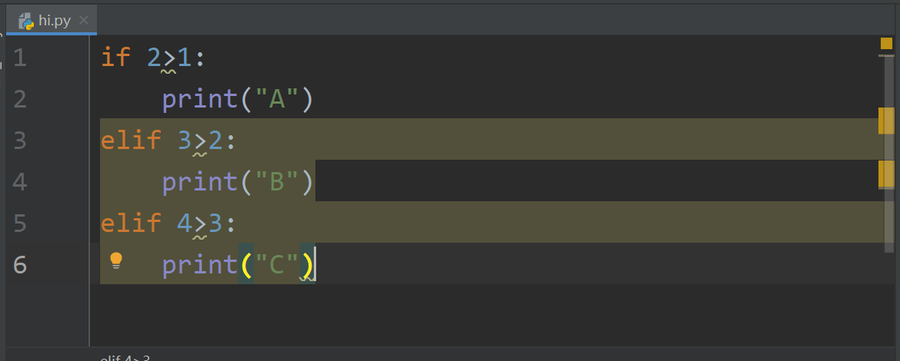This screenshot has height=361, width=900.
Task: Click the yellow lightbulb intention icon
Action: point(116,260)
